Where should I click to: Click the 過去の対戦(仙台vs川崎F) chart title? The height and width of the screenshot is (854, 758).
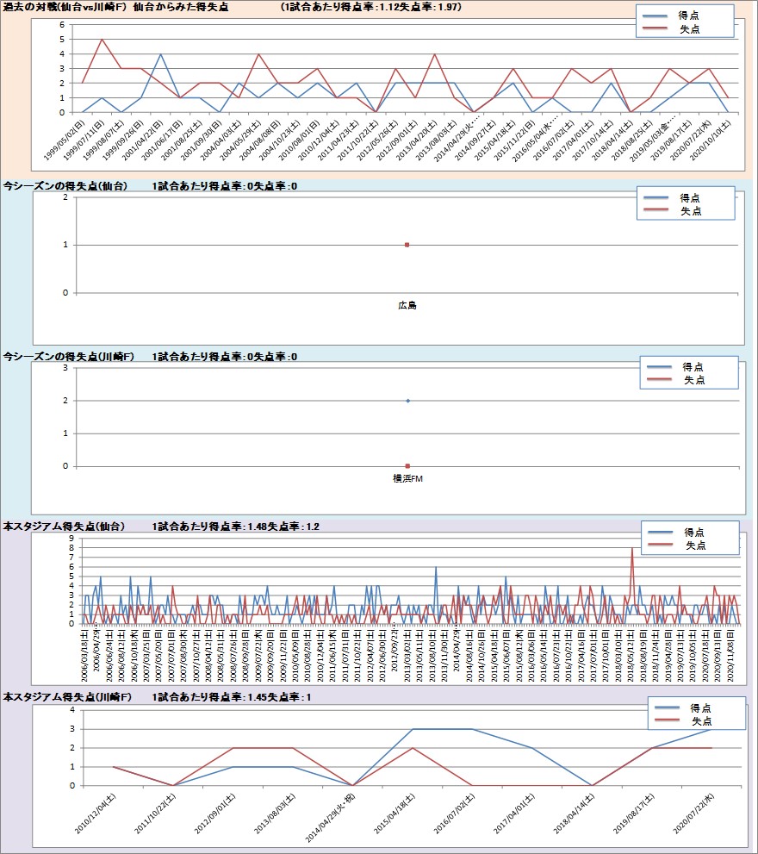pyautogui.click(x=115, y=7)
